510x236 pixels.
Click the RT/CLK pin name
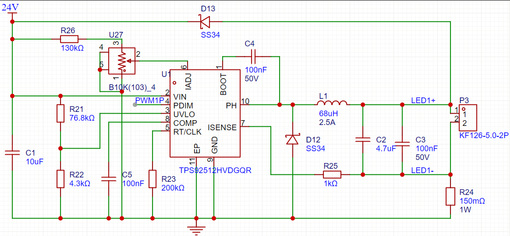[188, 132]
